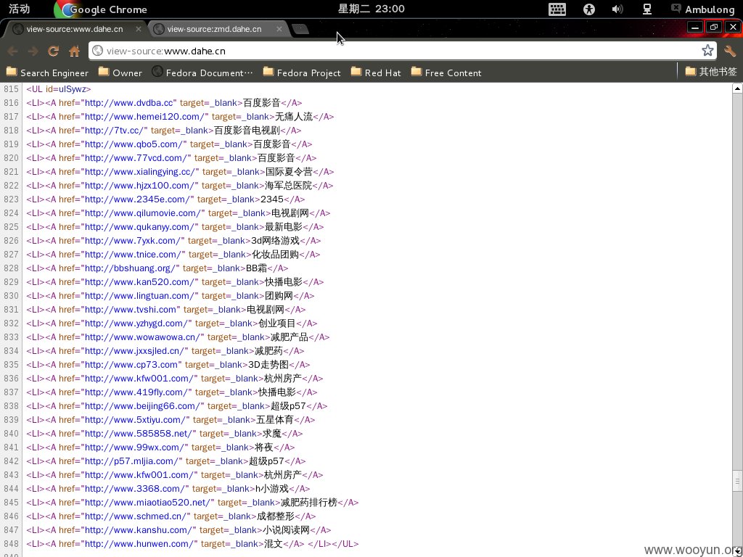Open the http://www.qbo5.com/ link
This screenshot has height=557, width=743.
click(x=134, y=144)
